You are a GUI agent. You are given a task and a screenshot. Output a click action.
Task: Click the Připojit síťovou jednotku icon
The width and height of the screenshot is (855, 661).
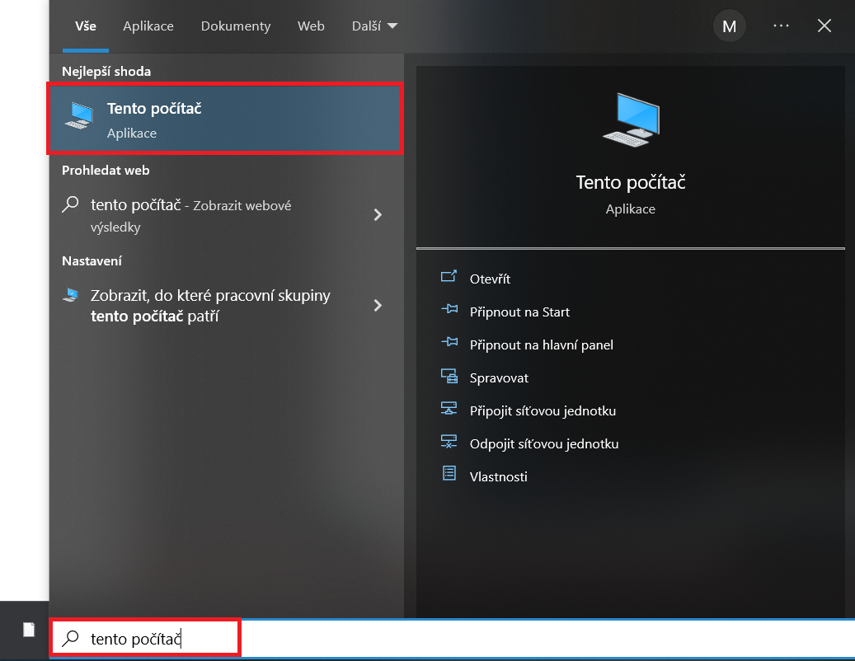(449, 408)
